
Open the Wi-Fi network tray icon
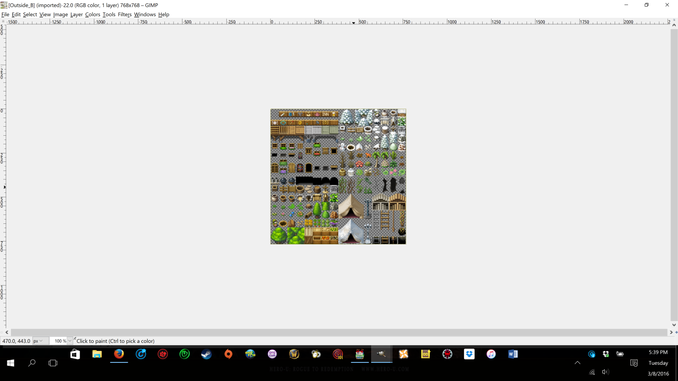[x=592, y=372]
